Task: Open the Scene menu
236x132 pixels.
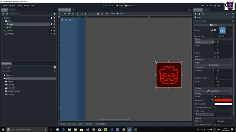Action: 5,5
